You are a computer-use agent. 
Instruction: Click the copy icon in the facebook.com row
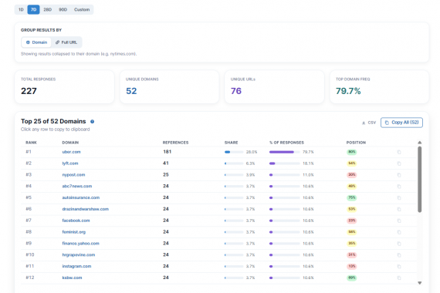coord(399,221)
